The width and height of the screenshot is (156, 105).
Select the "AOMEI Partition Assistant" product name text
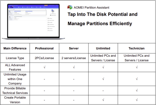click(x=92, y=8)
